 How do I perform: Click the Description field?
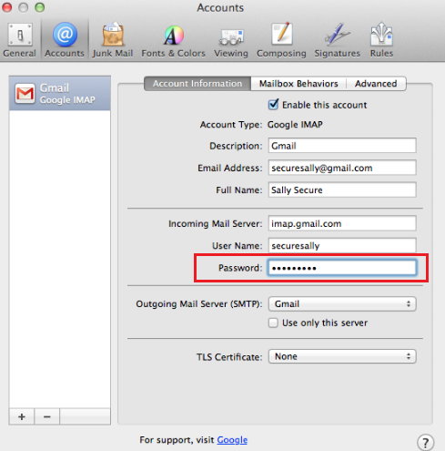(x=342, y=146)
